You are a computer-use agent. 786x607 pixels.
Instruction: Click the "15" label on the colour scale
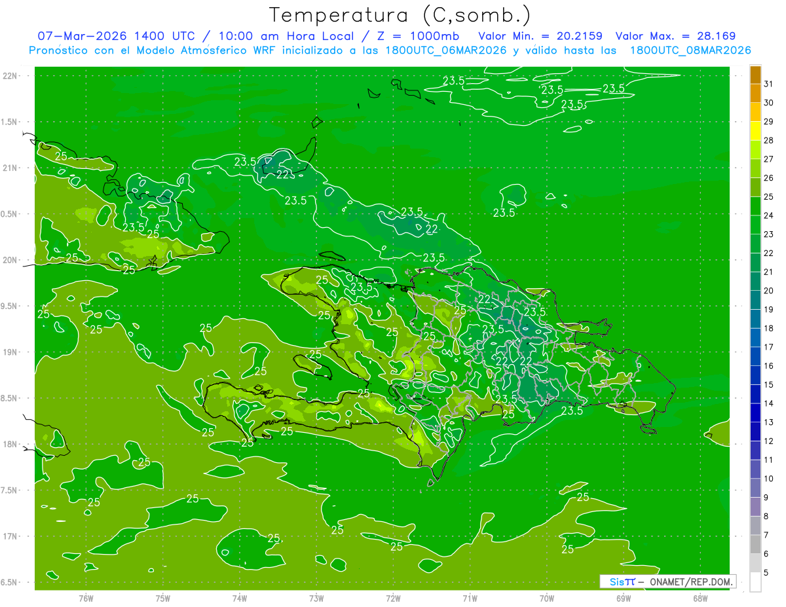769,385
